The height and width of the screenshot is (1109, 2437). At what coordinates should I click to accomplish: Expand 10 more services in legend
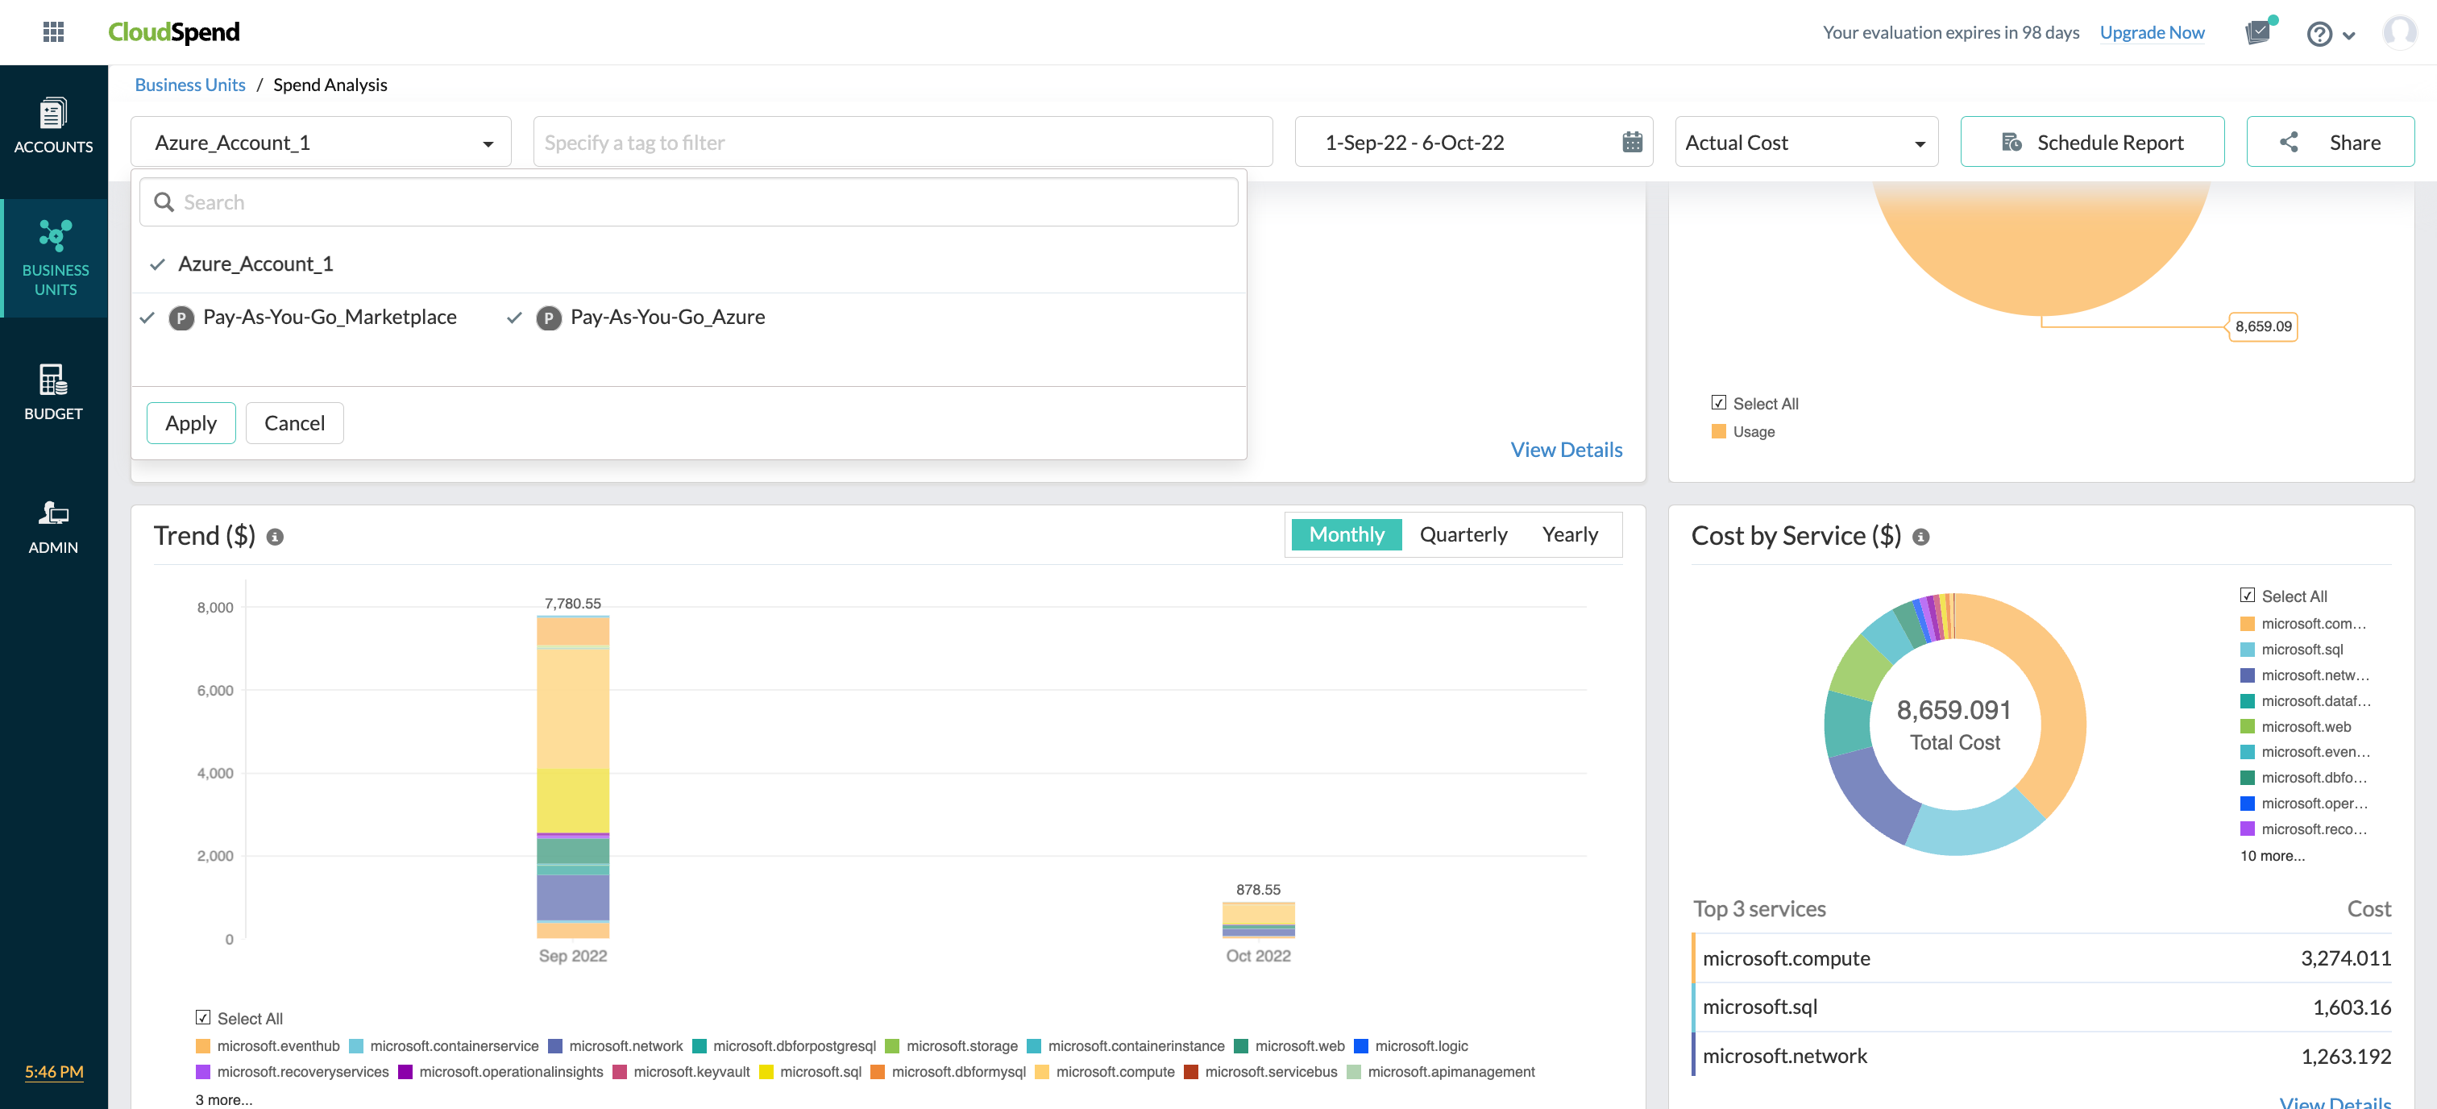click(2272, 855)
